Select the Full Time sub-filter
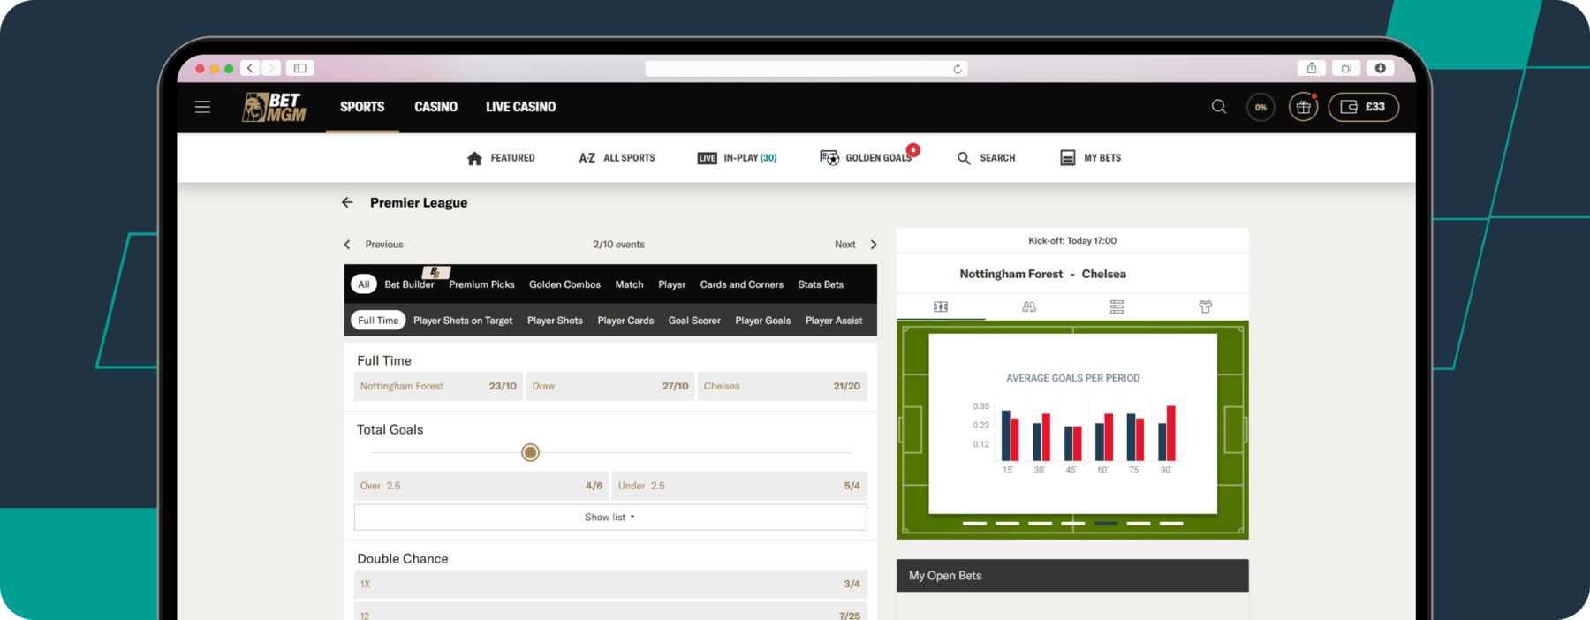Viewport: 1590px width, 620px height. click(x=378, y=321)
